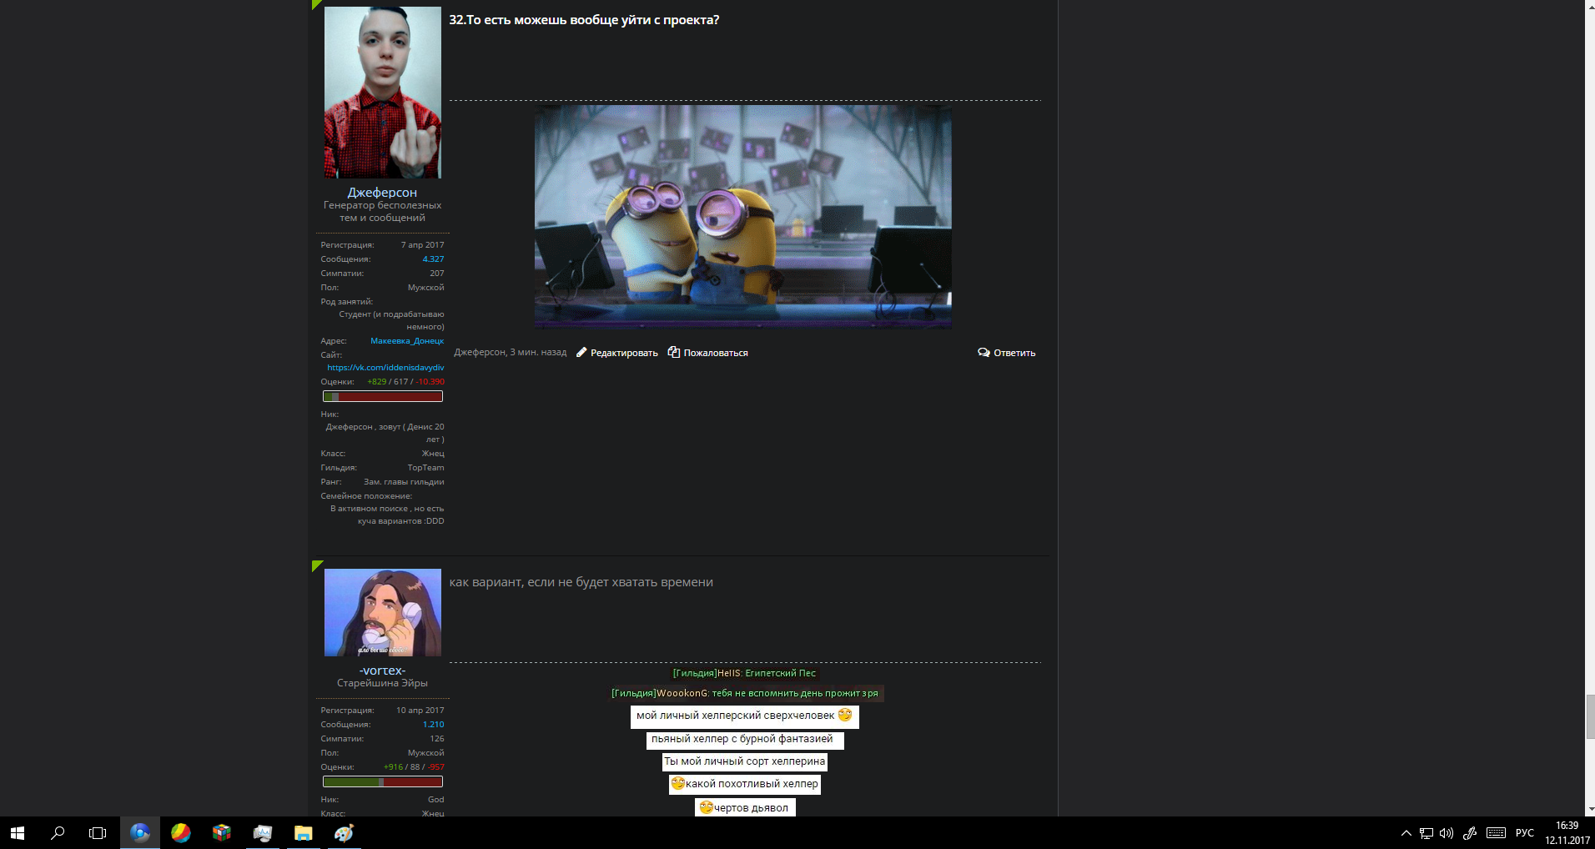Open the system monitor taskbar app
Viewport: 1595px width, 849px height.
coord(262,832)
